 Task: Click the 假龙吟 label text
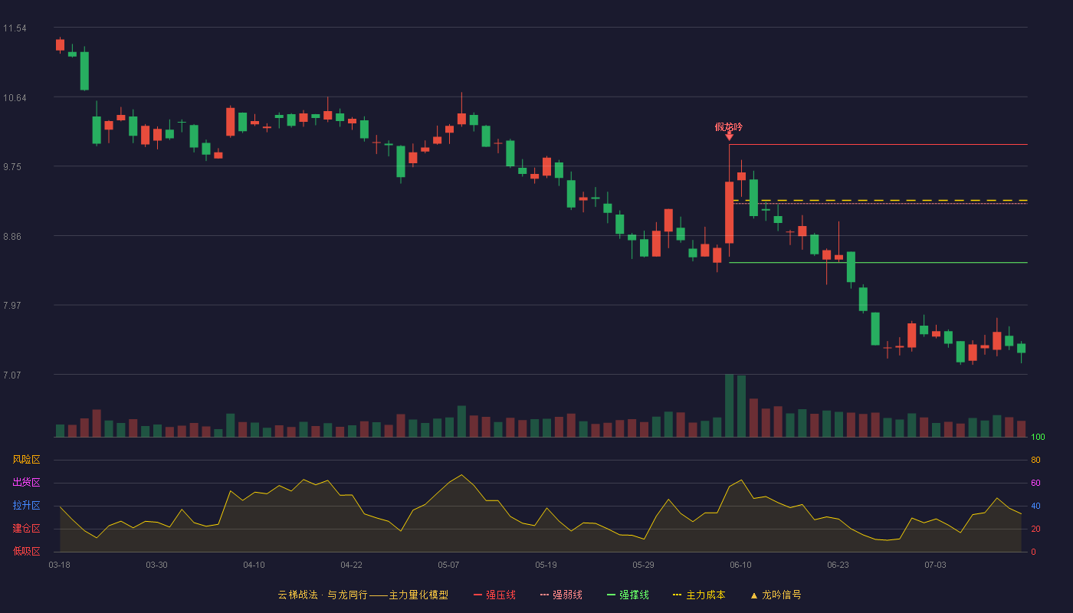click(x=729, y=126)
